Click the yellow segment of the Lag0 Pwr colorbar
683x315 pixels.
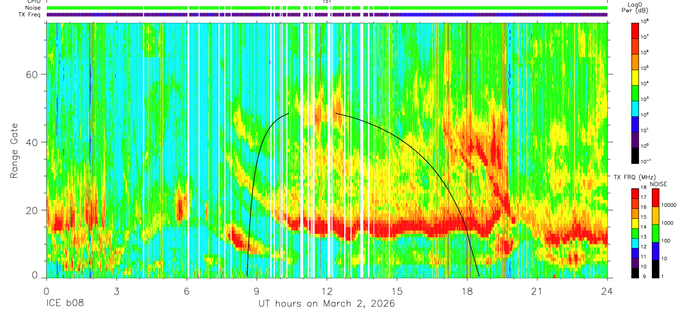click(x=635, y=76)
